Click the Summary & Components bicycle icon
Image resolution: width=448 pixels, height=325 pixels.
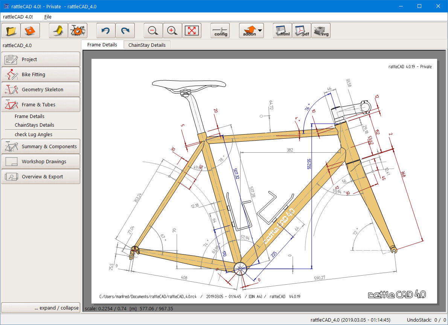point(11,147)
